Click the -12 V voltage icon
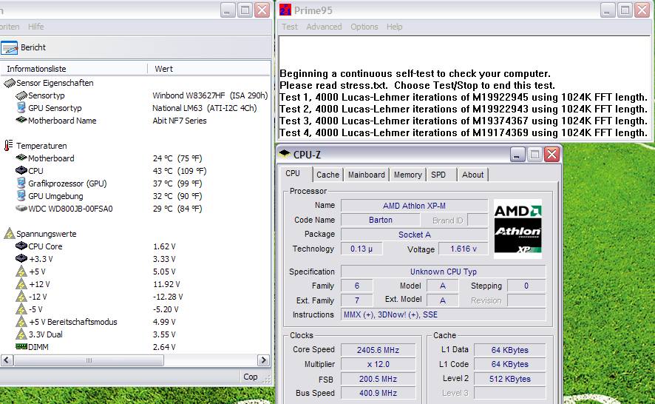655x404 pixels. click(x=21, y=297)
